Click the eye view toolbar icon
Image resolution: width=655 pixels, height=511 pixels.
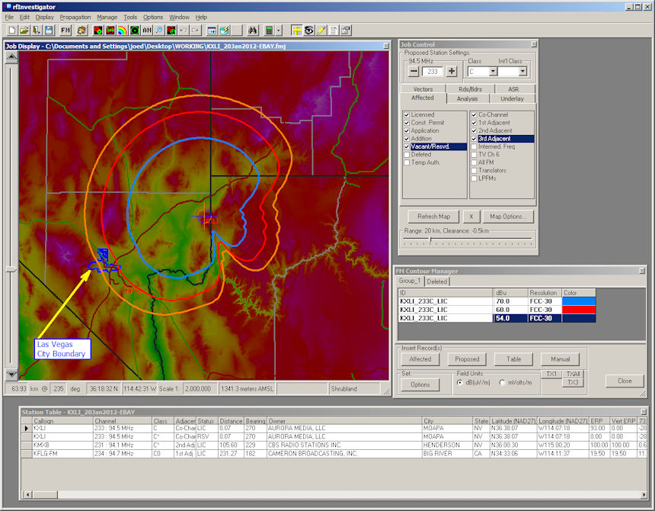pos(309,30)
